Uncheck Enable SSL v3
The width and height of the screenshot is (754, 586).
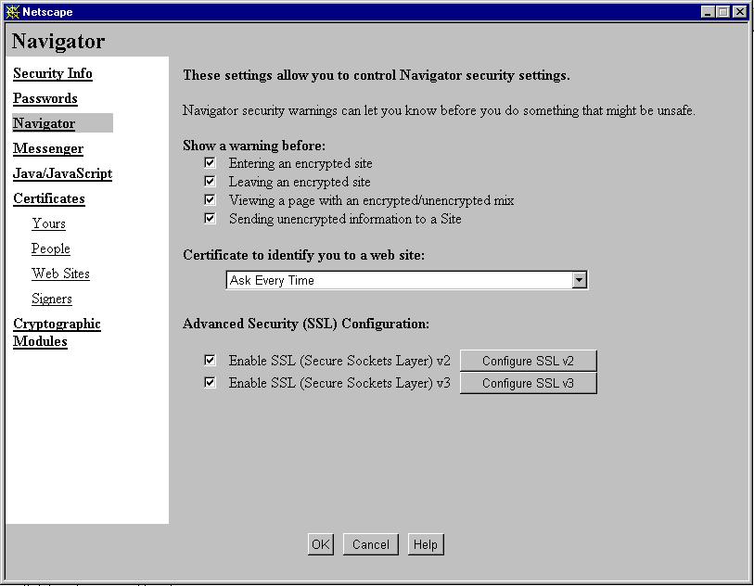pos(210,383)
